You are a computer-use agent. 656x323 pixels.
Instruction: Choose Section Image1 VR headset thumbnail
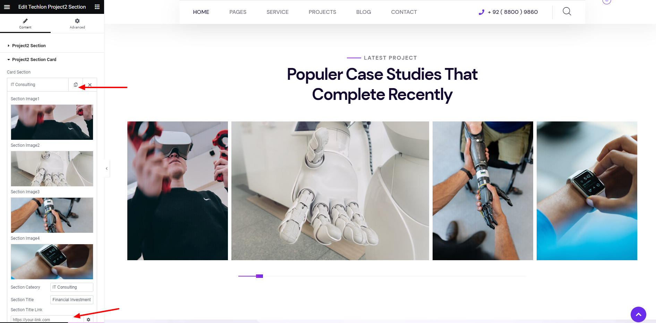click(x=52, y=122)
